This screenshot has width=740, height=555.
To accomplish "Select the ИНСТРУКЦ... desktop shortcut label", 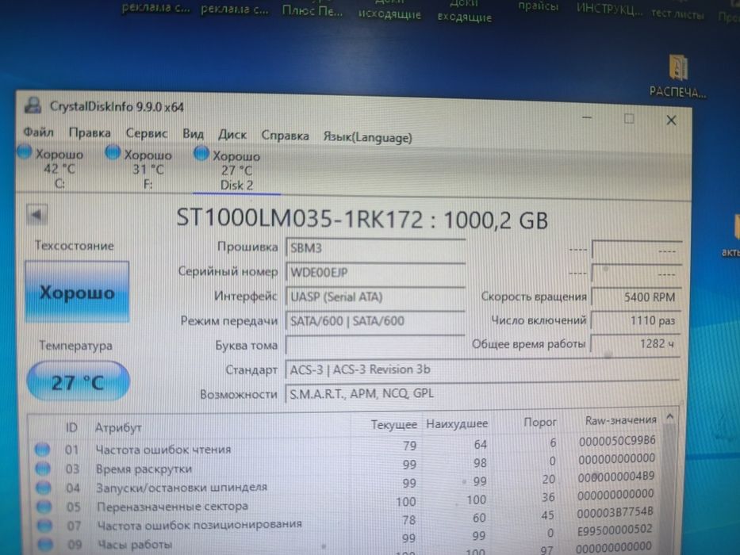I will click(609, 9).
